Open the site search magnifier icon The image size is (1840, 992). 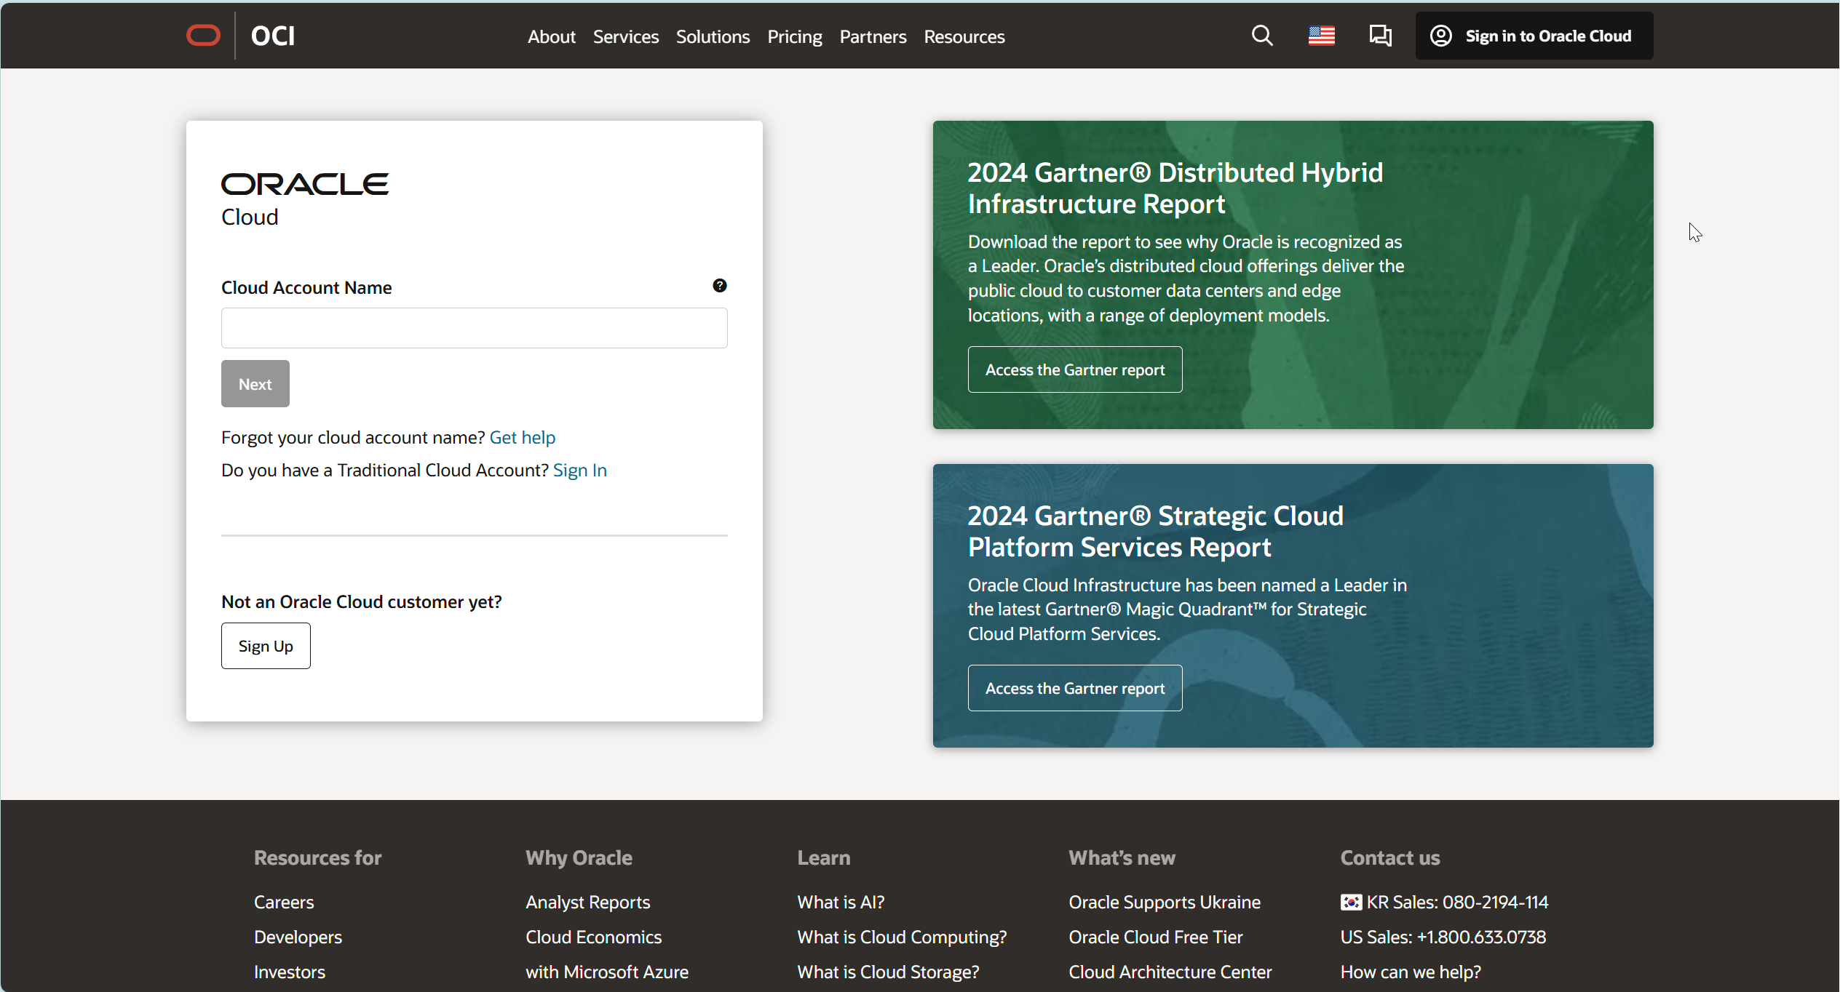[1262, 36]
